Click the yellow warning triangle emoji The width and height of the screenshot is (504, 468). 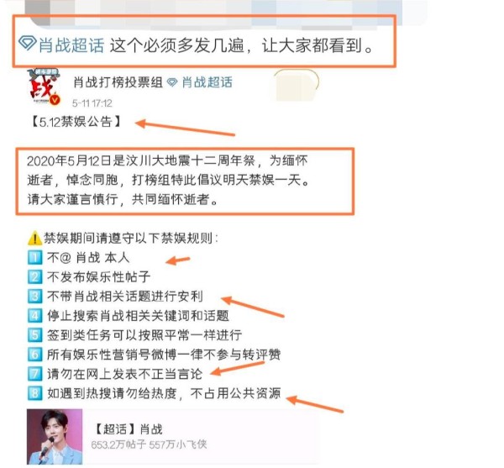click(34, 239)
